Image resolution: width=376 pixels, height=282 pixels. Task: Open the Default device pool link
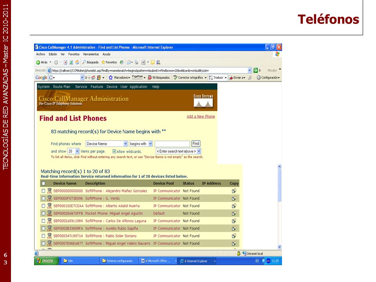(159, 213)
